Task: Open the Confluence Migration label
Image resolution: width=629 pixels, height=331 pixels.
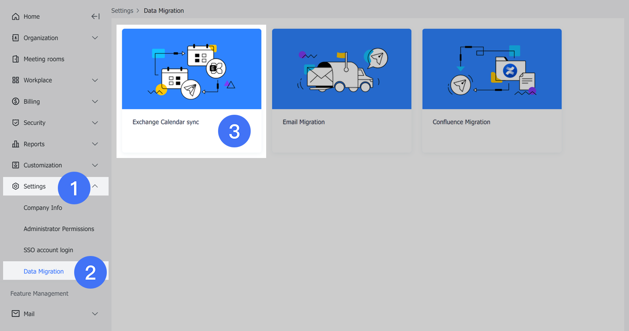Action: [461, 122]
